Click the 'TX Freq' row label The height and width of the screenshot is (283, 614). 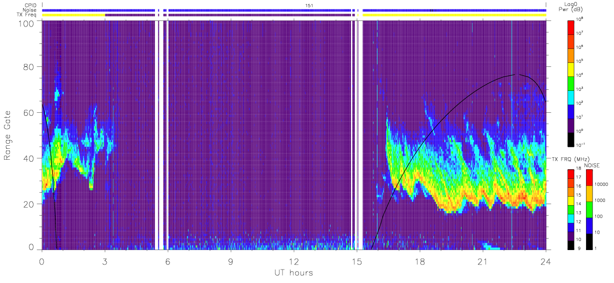coord(27,15)
